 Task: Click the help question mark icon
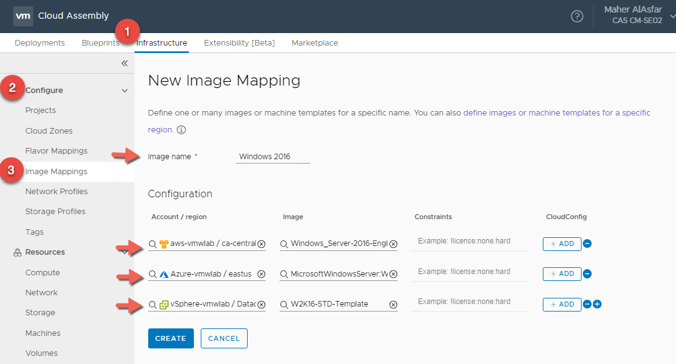pos(577,16)
